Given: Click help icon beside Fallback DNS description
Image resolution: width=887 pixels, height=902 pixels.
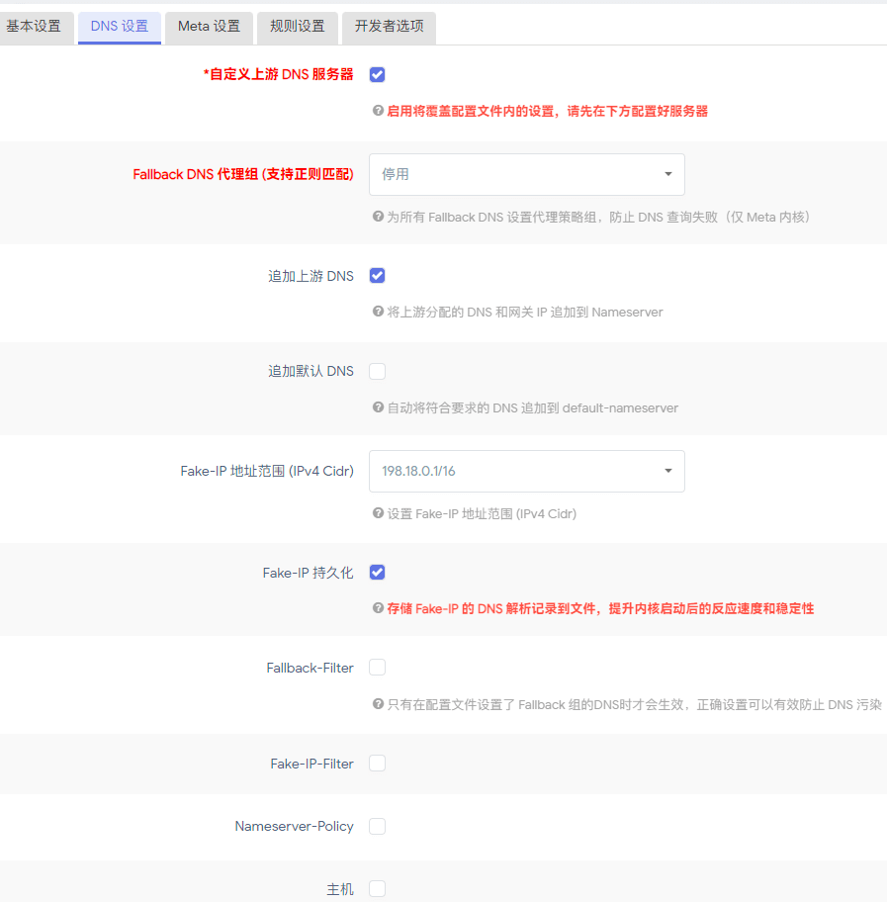Looking at the screenshot, I should 378,217.
